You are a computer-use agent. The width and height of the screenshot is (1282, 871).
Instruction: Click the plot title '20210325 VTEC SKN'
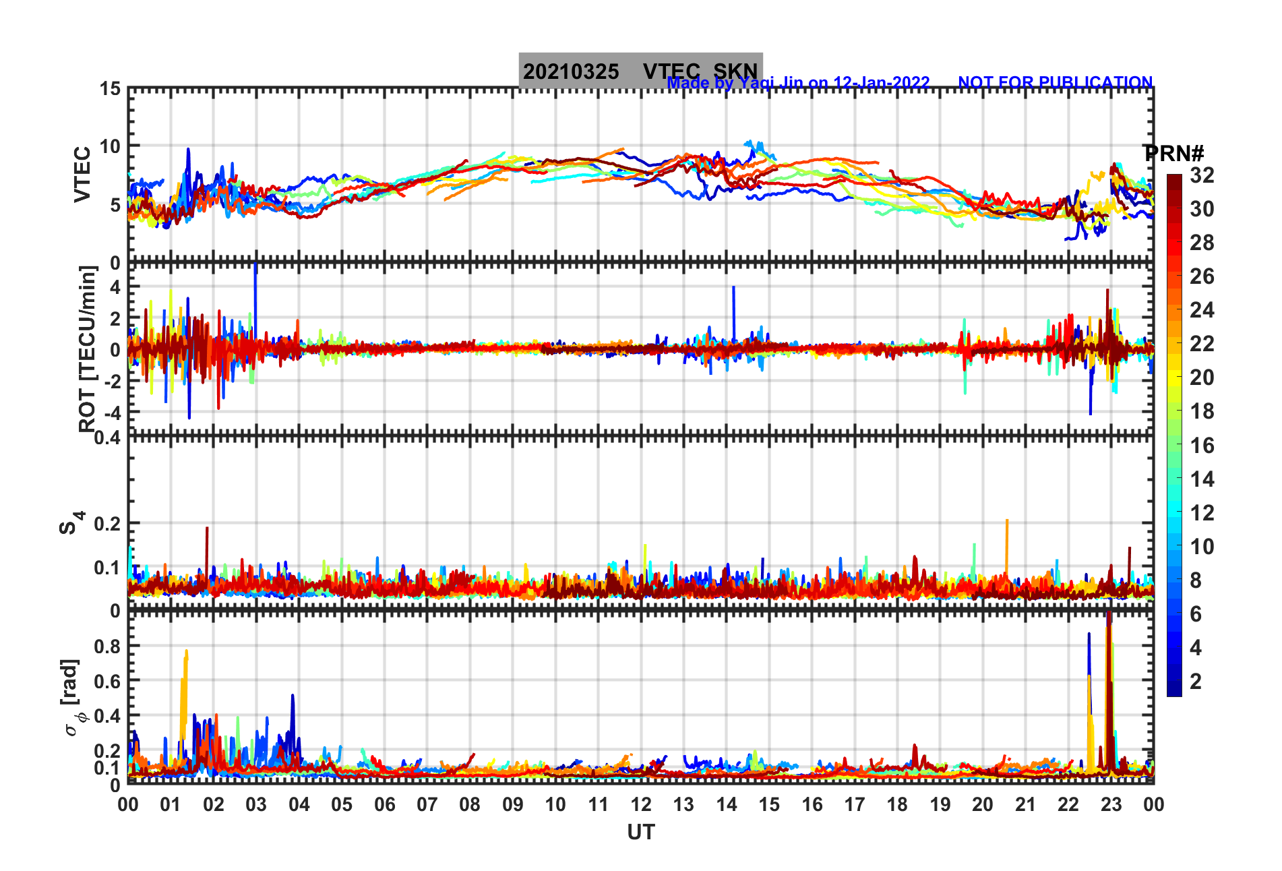(640, 71)
